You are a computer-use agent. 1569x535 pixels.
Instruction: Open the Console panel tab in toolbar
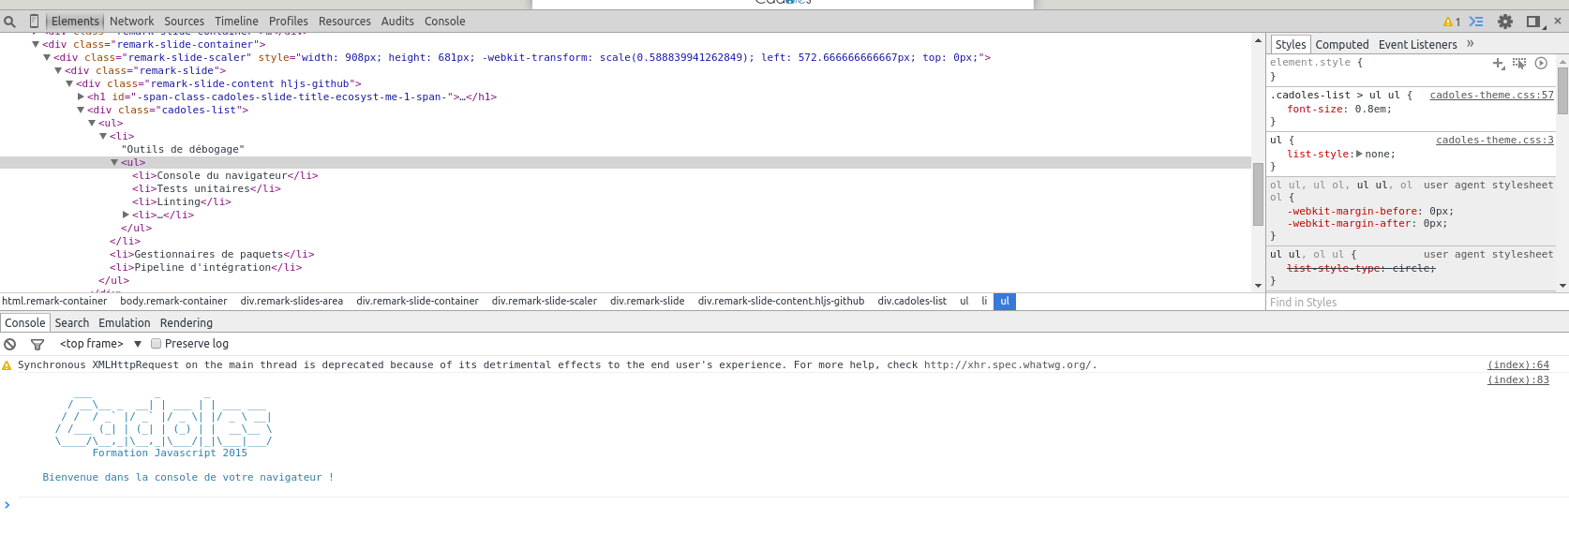coord(444,21)
